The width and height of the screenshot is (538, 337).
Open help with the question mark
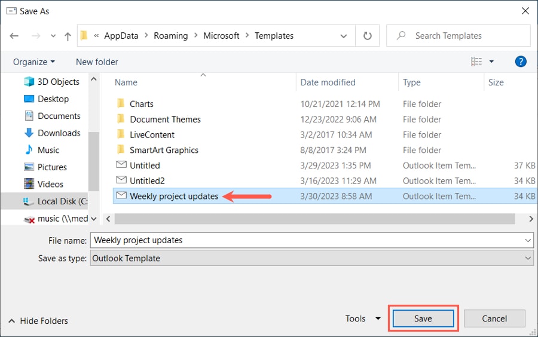tap(521, 62)
